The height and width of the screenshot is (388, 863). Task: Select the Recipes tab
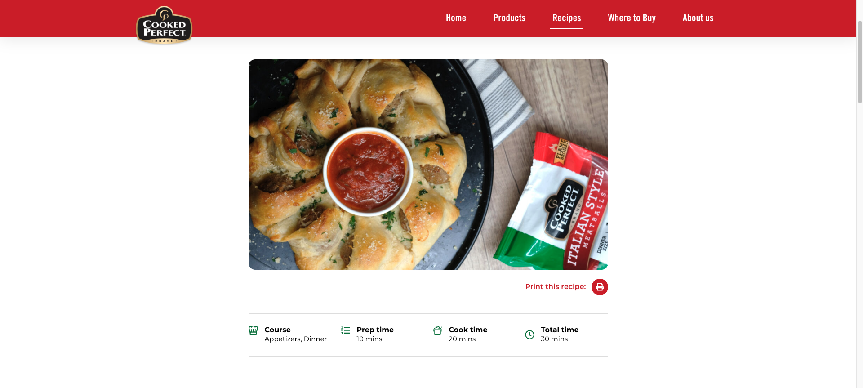567,18
